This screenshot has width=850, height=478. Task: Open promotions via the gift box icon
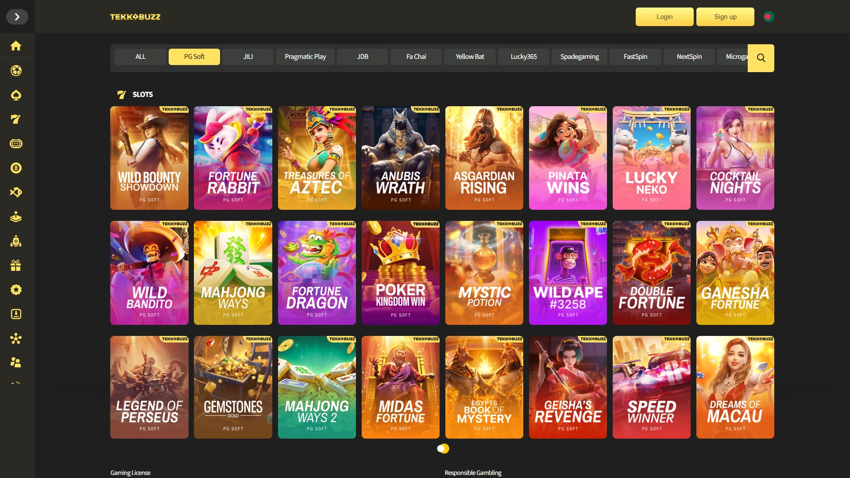coord(16,266)
